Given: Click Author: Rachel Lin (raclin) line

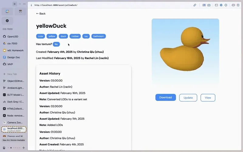Looking at the screenshot, I should [x=56, y=87].
